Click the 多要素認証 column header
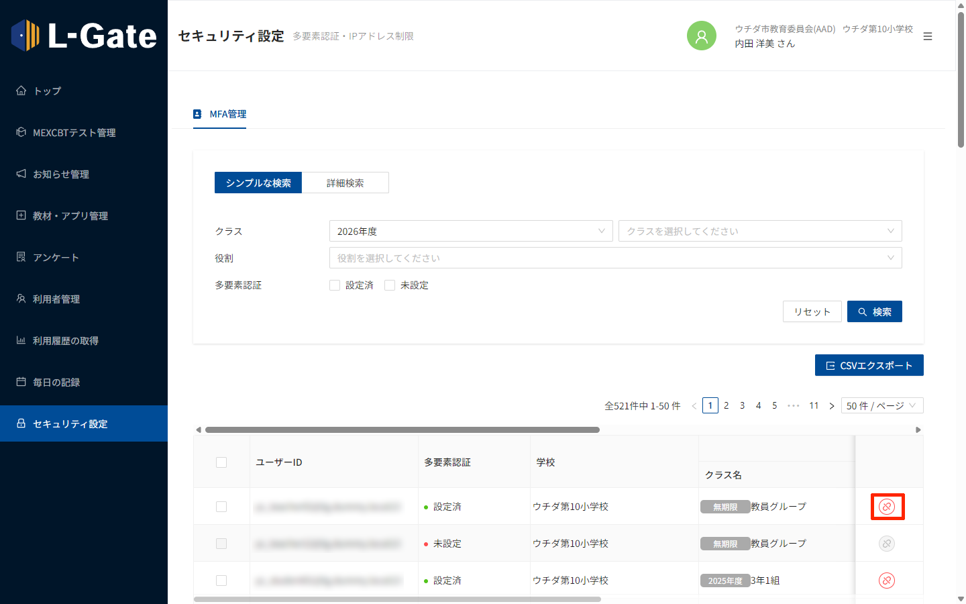This screenshot has height=604, width=966. tap(474, 462)
